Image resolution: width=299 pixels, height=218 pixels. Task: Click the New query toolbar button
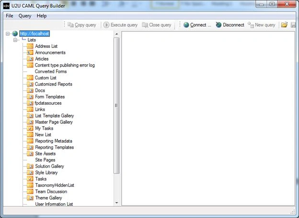pyautogui.click(x=262, y=25)
